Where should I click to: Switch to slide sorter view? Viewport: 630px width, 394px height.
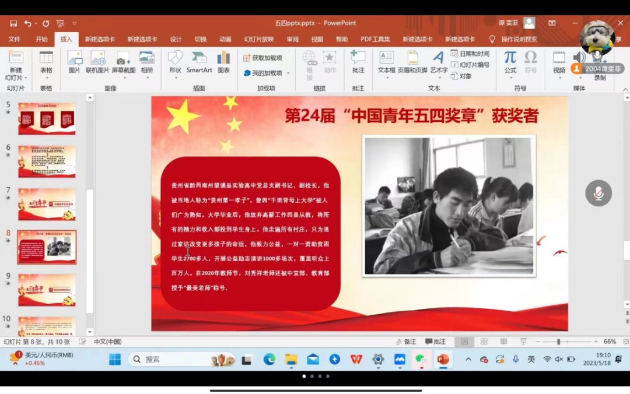click(x=484, y=342)
